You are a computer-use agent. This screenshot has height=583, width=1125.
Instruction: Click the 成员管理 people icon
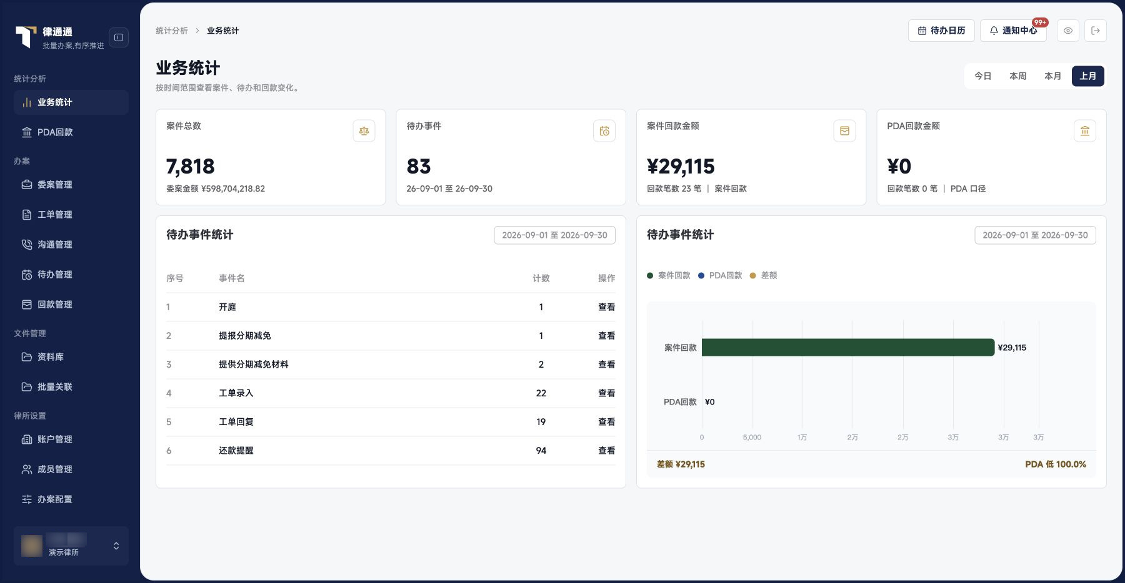[x=27, y=469]
